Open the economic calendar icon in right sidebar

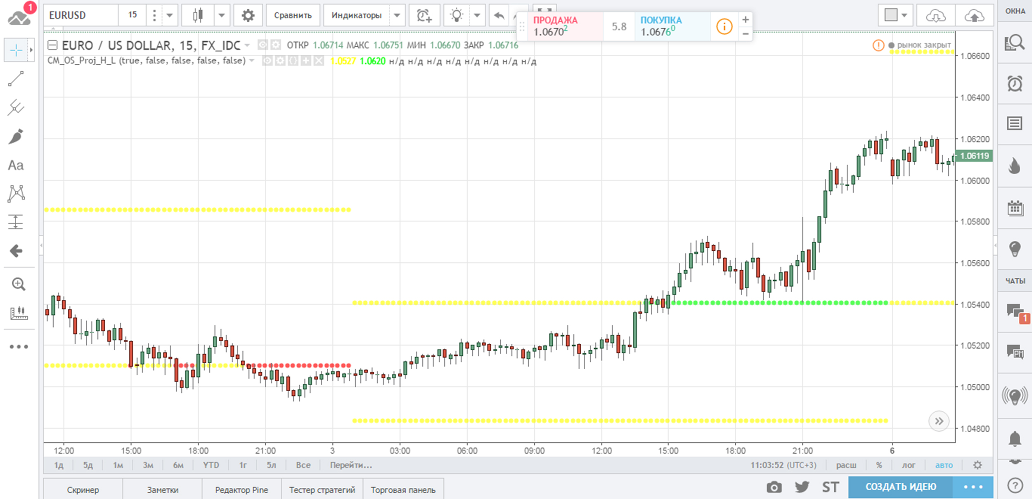tap(1015, 208)
